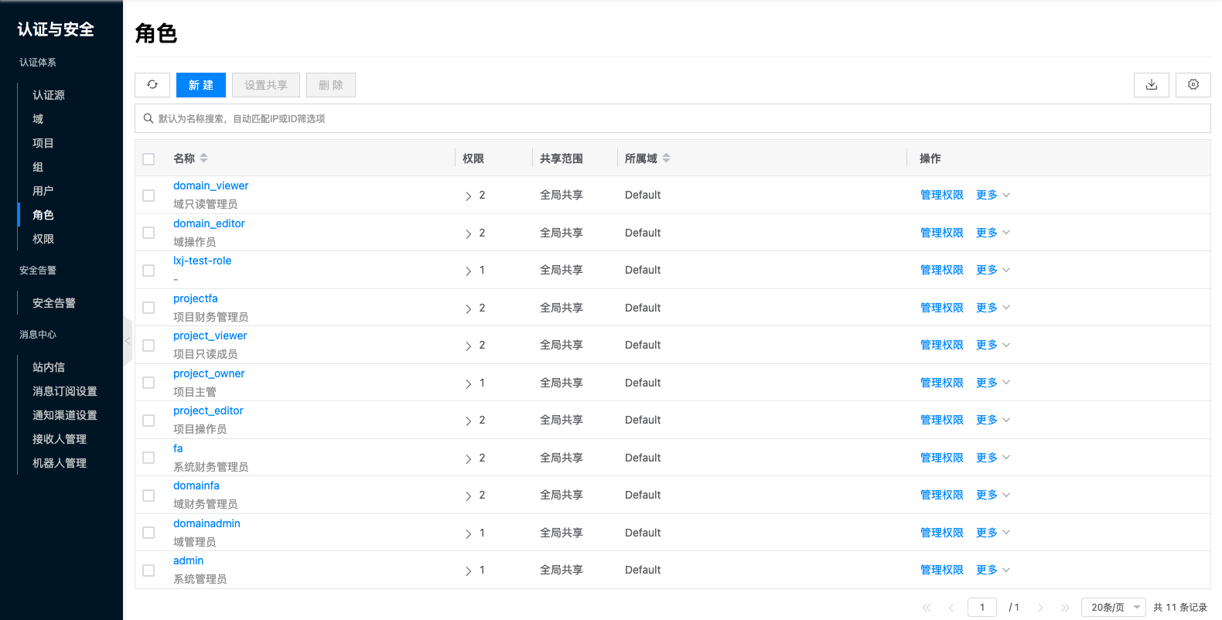Navigate to 用户 in the sidebar
This screenshot has width=1222, height=620.
pyautogui.click(x=43, y=191)
